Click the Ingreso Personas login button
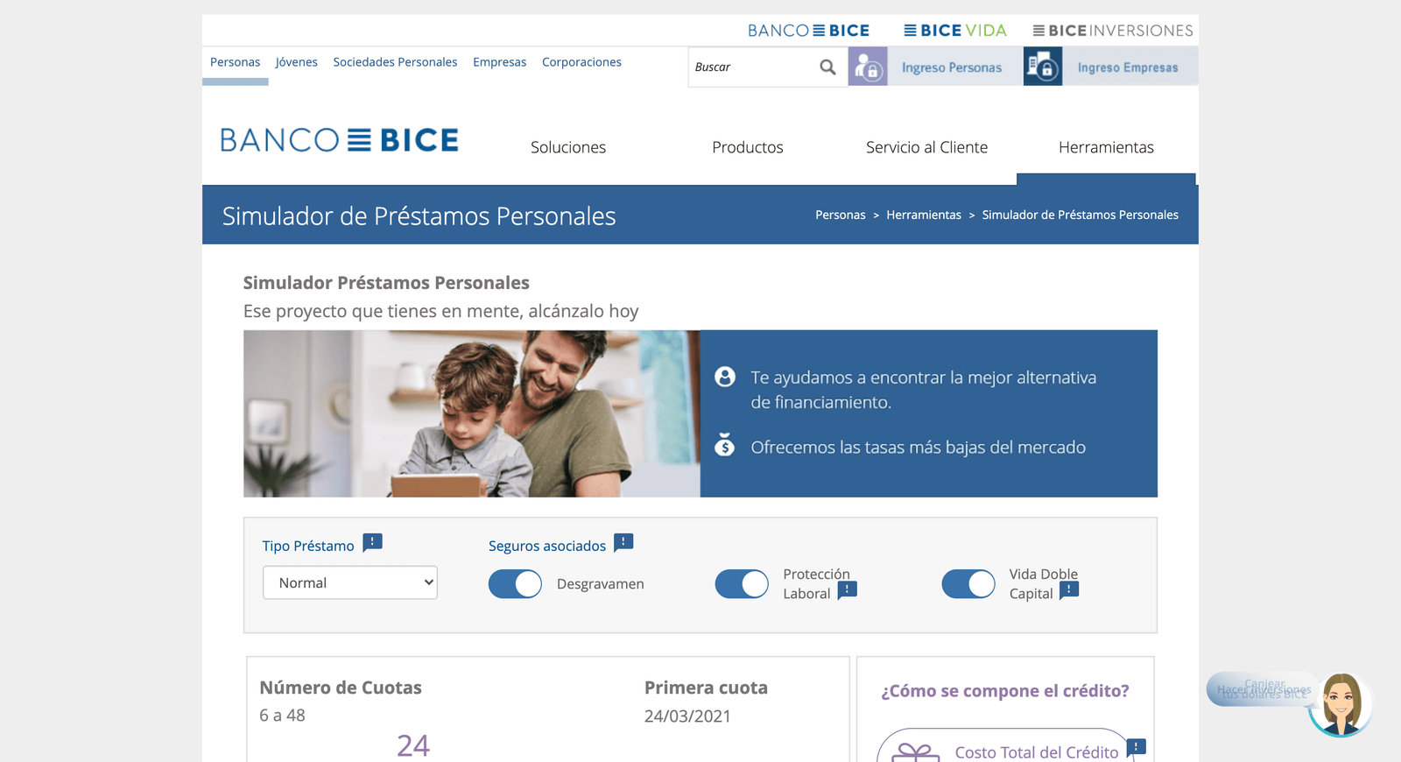Image resolution: width=1401 pixels, height=762 pixels. click(935, 67)
